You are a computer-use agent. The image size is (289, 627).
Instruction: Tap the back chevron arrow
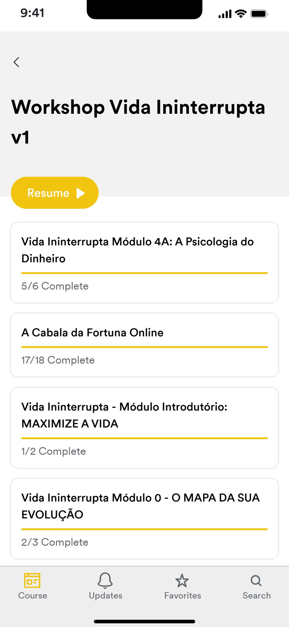(17, 62)
